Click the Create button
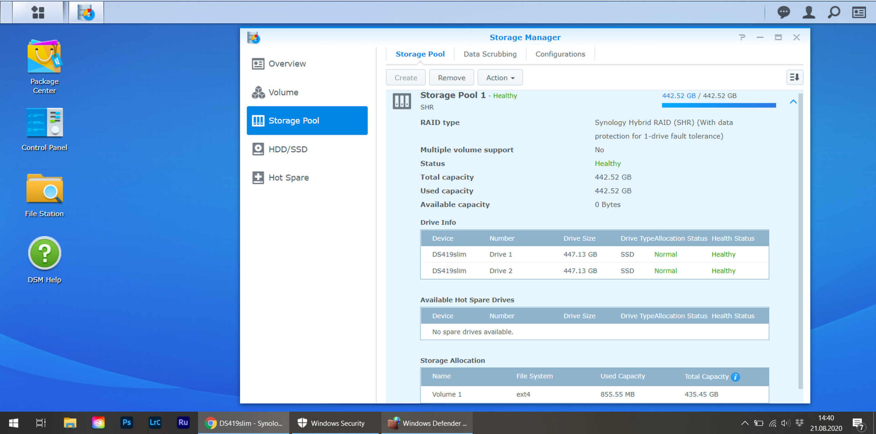This screenshot has height=434, width=876. 405,78
